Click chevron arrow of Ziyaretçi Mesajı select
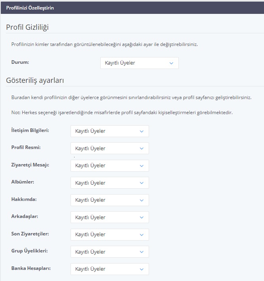This screenshot has width=264, height=281. point(142,166)
